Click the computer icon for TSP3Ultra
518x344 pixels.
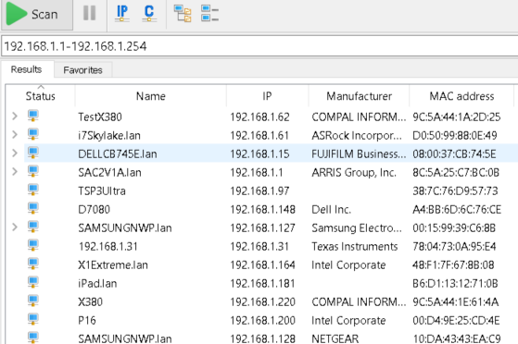(33, 190)
